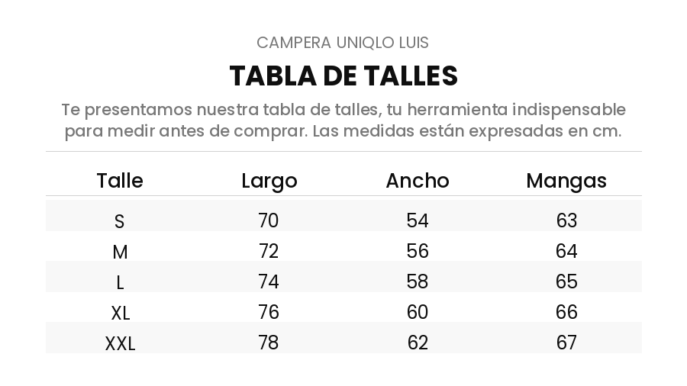The width and height of the screenshot is (687, 386).
Task: Click Mangas value 64 for size M
Action: (566, 251)
